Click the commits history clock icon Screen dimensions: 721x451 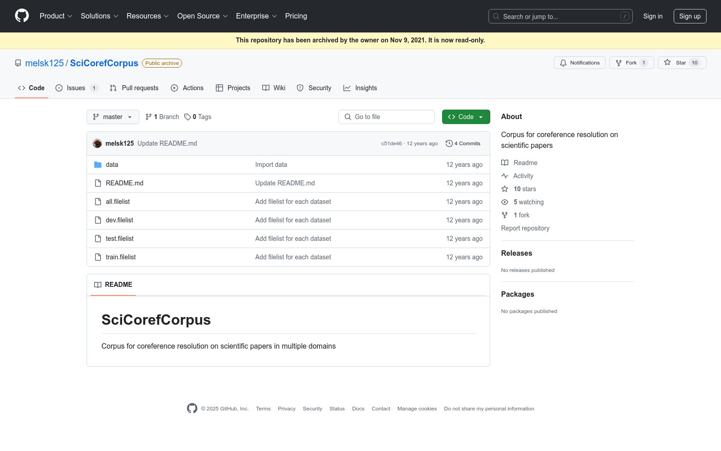449,143
